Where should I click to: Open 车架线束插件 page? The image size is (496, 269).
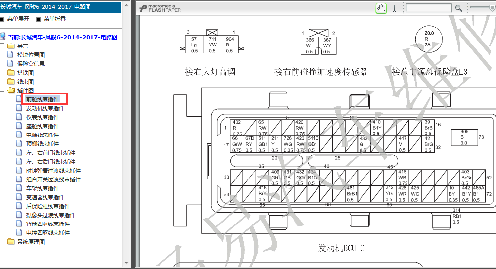43,188
